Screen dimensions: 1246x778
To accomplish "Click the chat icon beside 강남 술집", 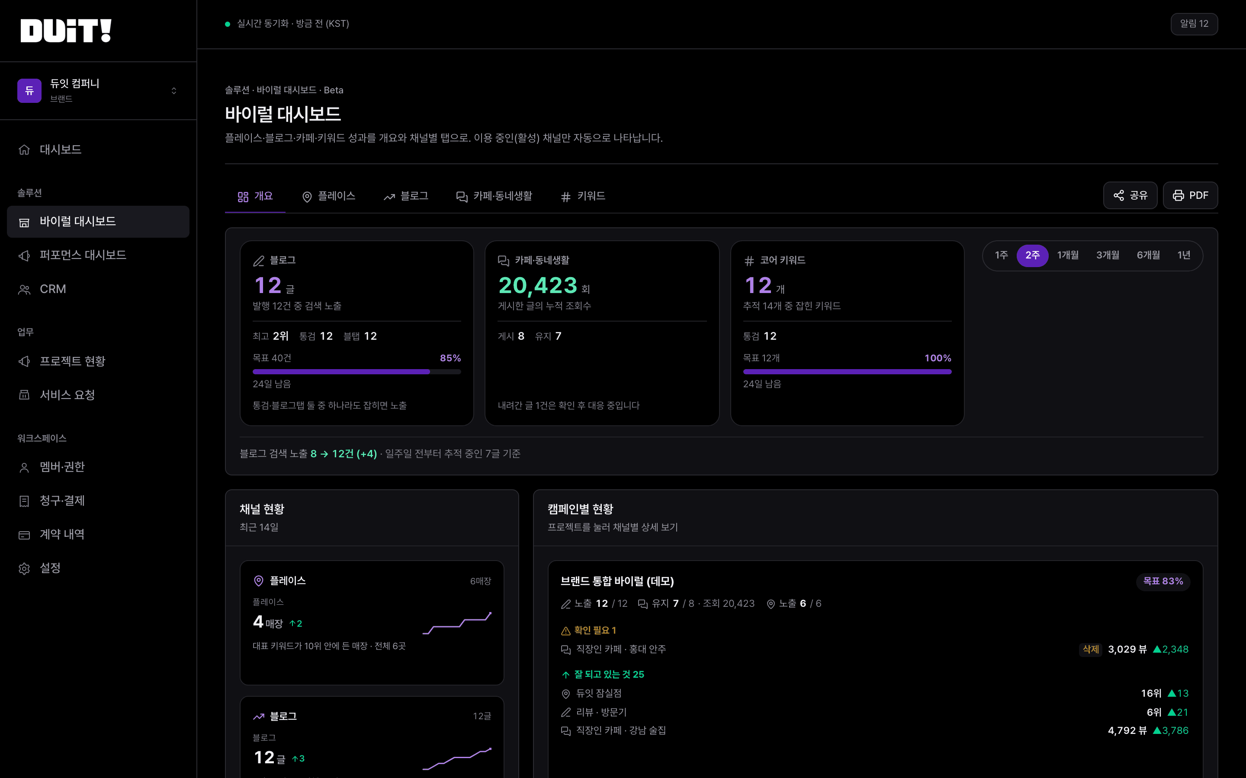I will [565, 730].
